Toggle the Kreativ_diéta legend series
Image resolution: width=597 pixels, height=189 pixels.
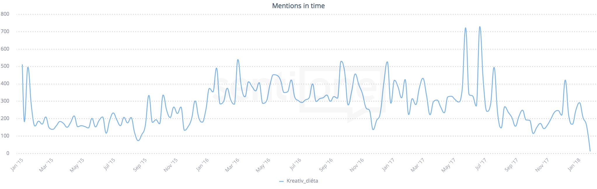302,181
